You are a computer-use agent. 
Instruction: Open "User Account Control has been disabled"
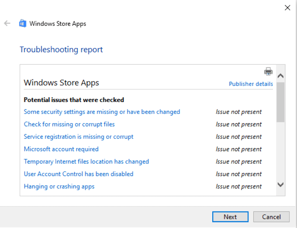coord(79,174)
